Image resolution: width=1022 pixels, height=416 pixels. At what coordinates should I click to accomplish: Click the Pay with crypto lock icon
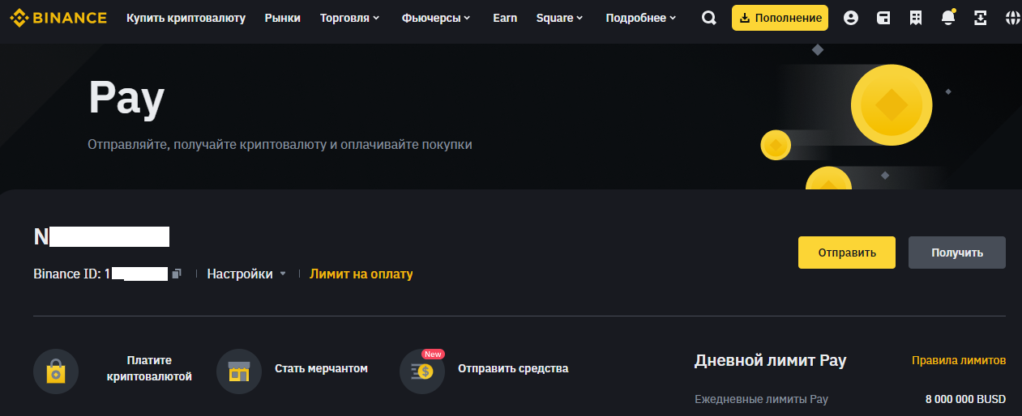point(56,371)
